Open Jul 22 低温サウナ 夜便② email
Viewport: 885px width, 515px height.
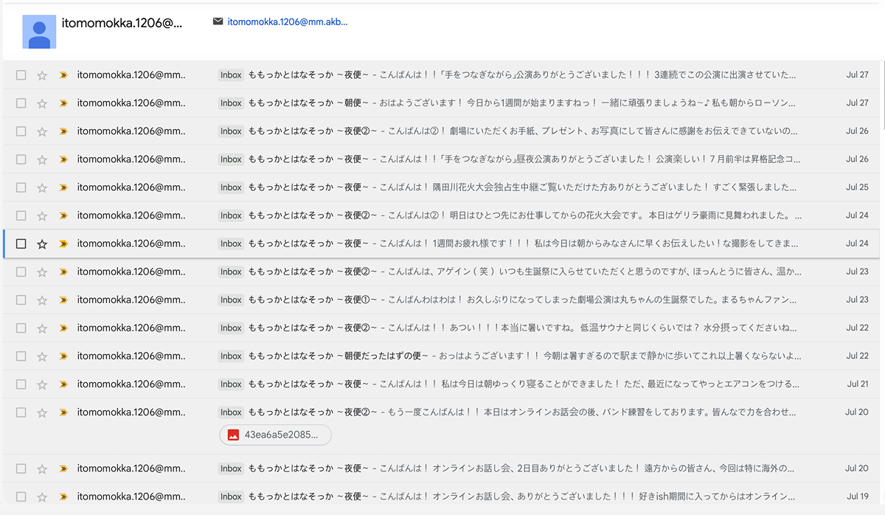point(442,328)
